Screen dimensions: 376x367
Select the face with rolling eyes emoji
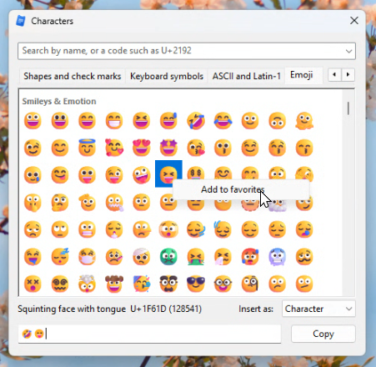point(60,229)
